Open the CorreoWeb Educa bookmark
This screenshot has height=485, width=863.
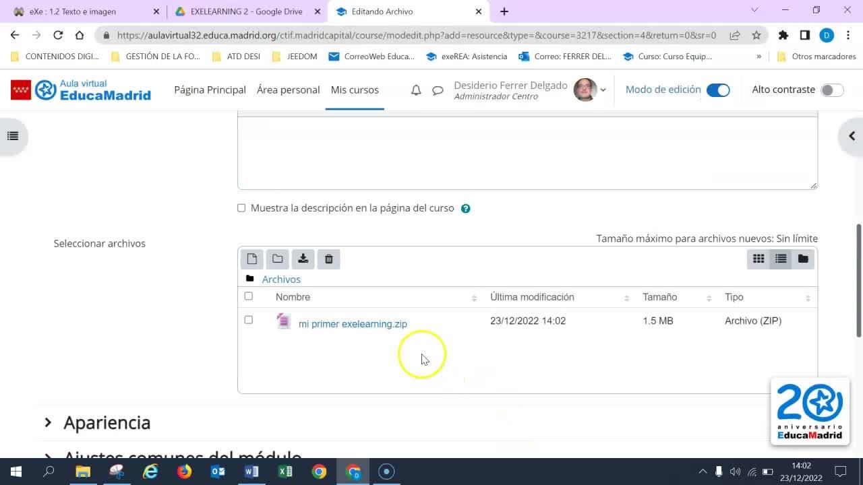[x=371, y=57]
